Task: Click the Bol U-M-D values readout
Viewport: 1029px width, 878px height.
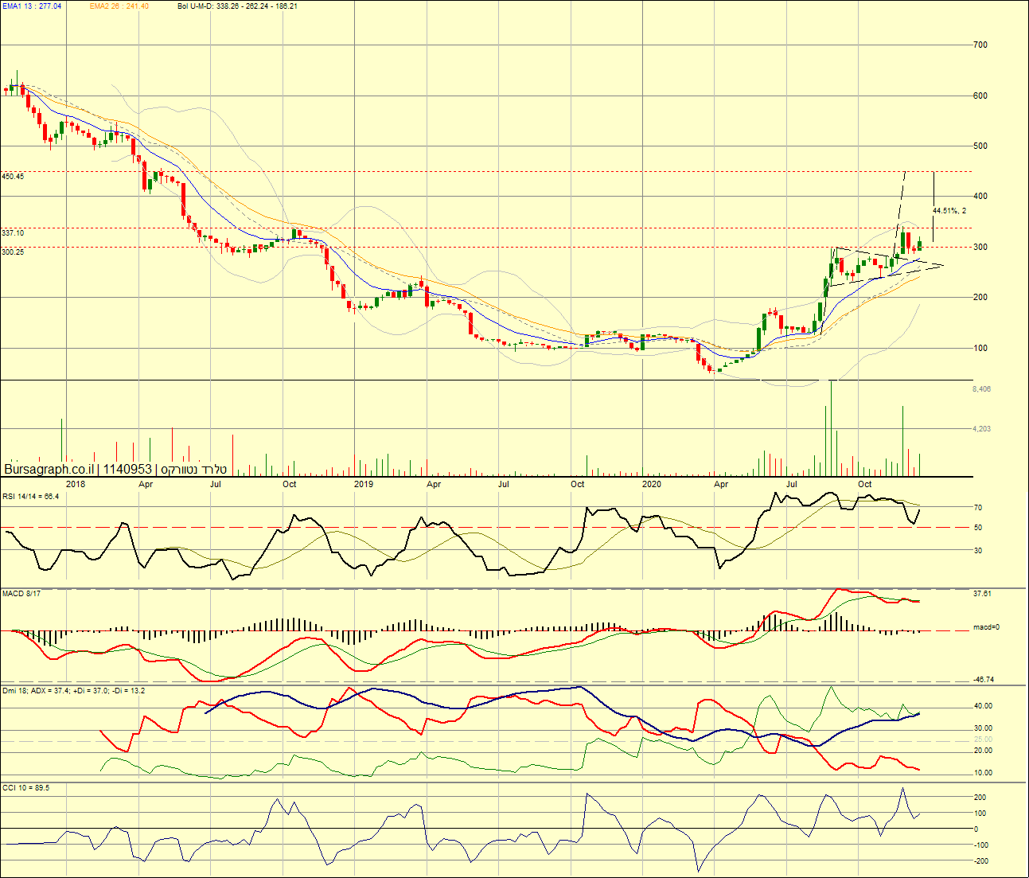Action: coord(238,6)
